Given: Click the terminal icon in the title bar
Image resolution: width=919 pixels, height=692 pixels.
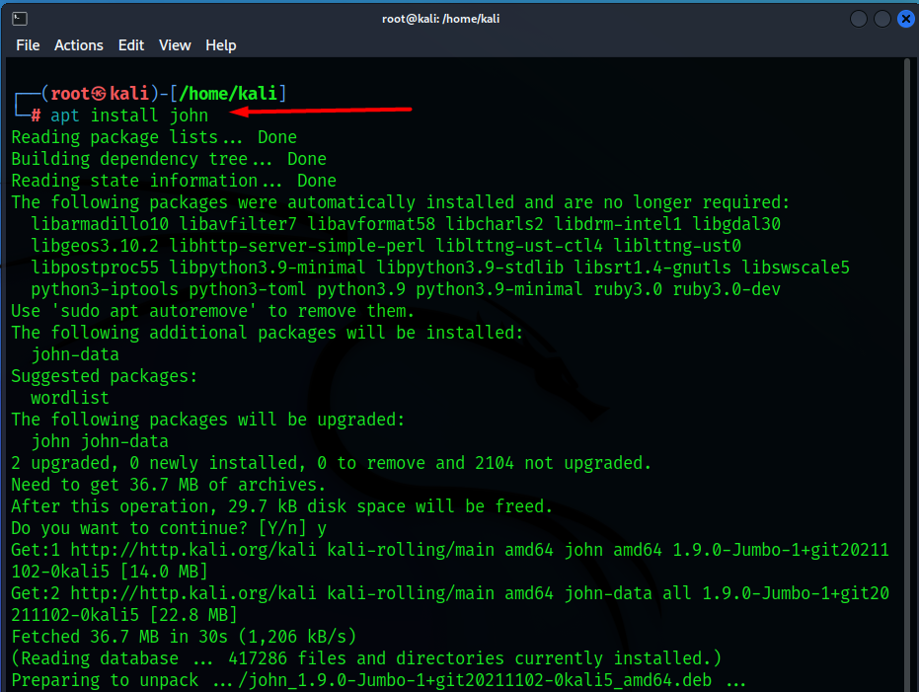Looking at the screenshot, I should (x=20, y=19).
